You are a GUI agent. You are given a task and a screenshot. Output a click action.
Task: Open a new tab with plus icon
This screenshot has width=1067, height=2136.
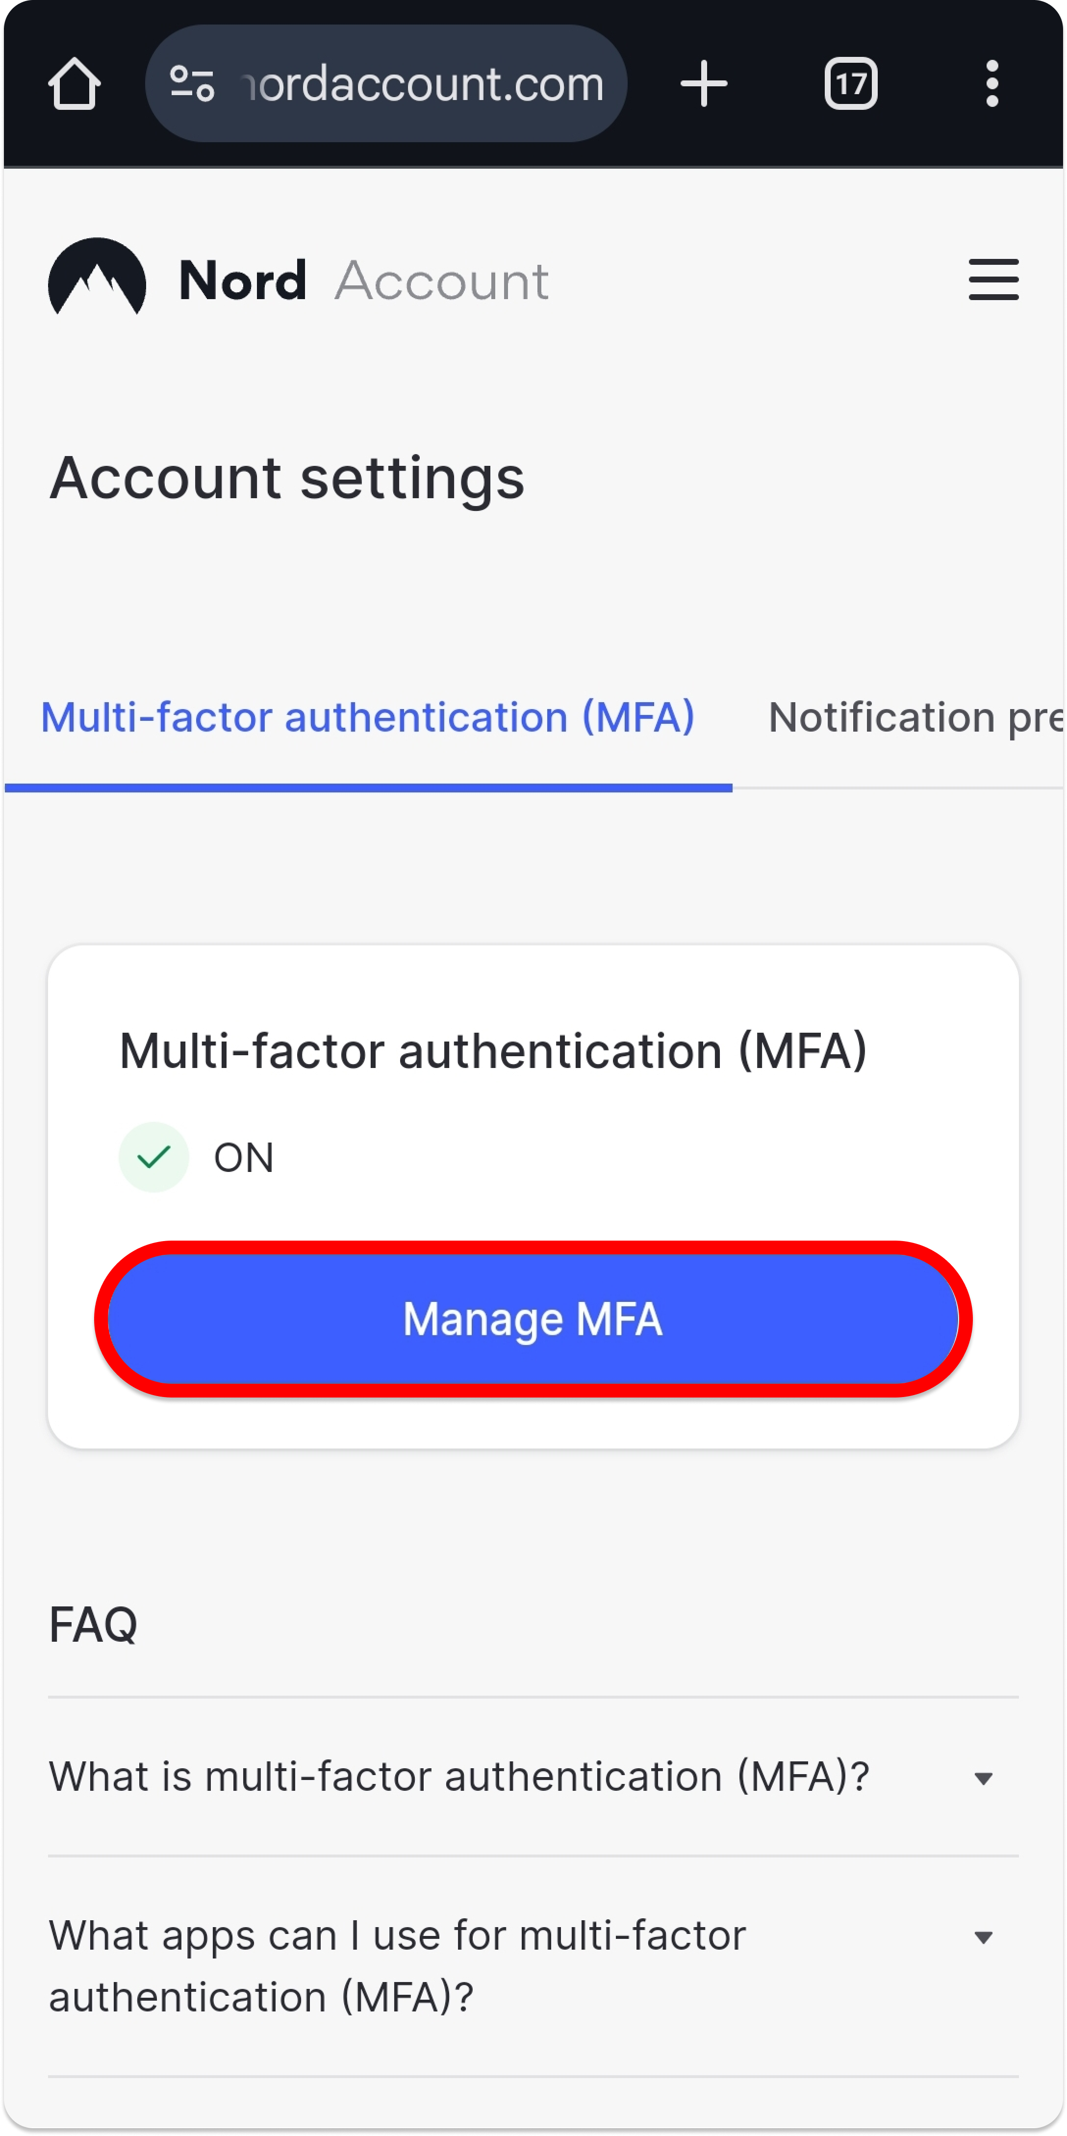tap(703, 84)
